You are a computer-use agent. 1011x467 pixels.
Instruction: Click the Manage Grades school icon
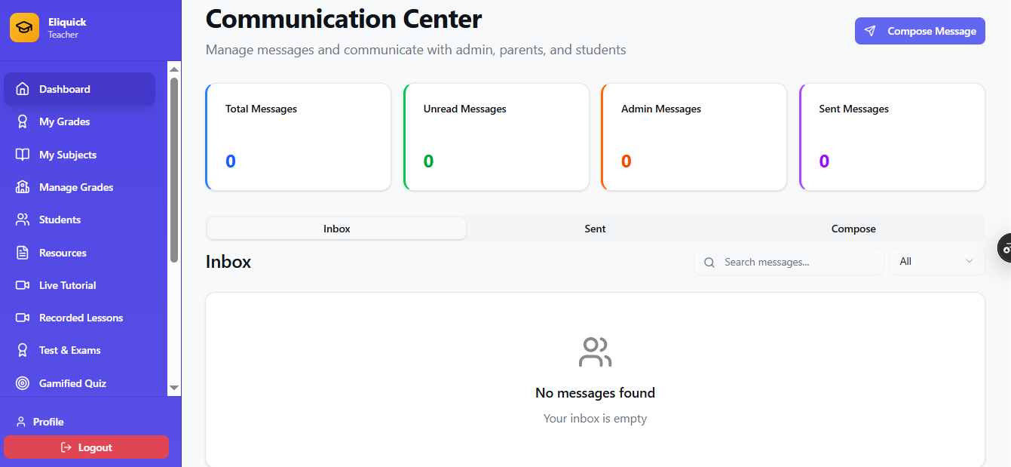[23, 187]
